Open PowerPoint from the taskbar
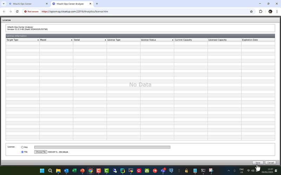 point(83,171)
